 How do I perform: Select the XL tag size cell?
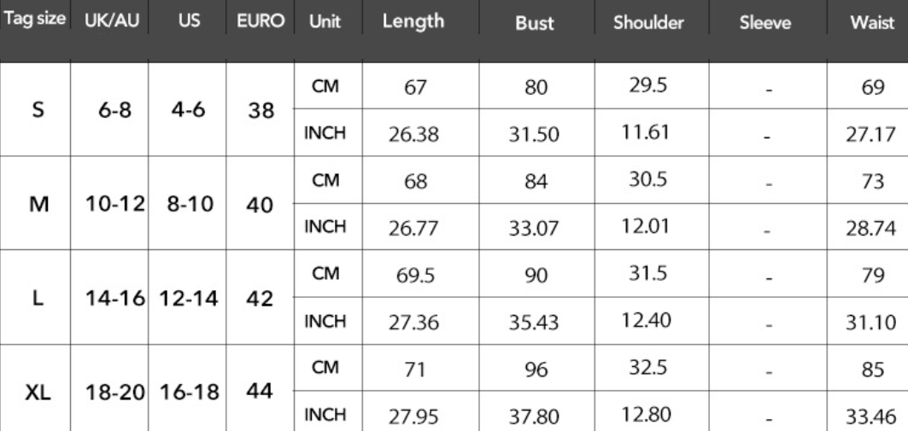click(x=38, y=393)
